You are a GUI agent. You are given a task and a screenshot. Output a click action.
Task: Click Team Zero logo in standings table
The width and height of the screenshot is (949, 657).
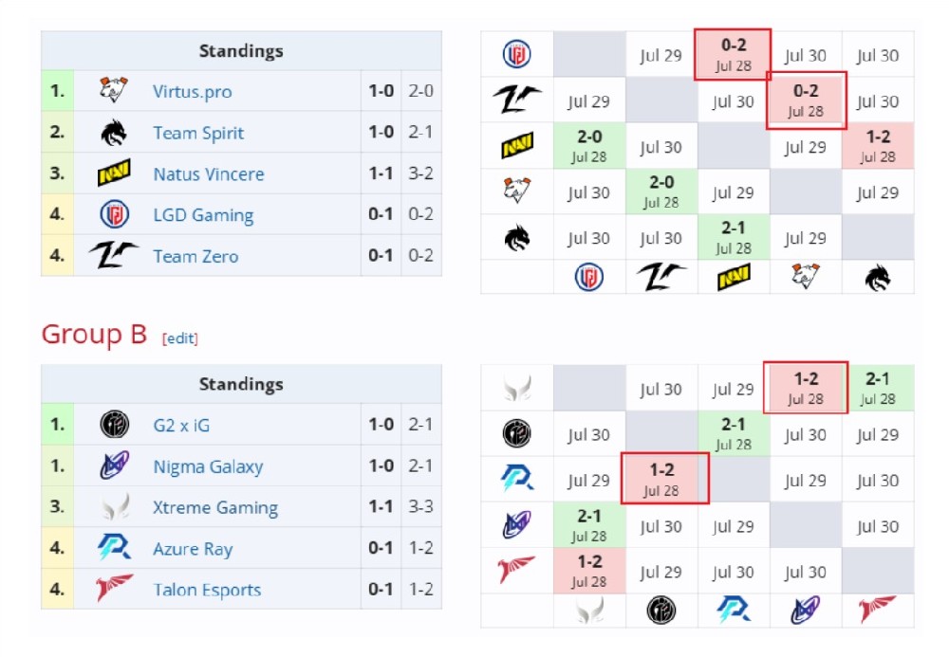pyautogui.click(x=114, y=254)
